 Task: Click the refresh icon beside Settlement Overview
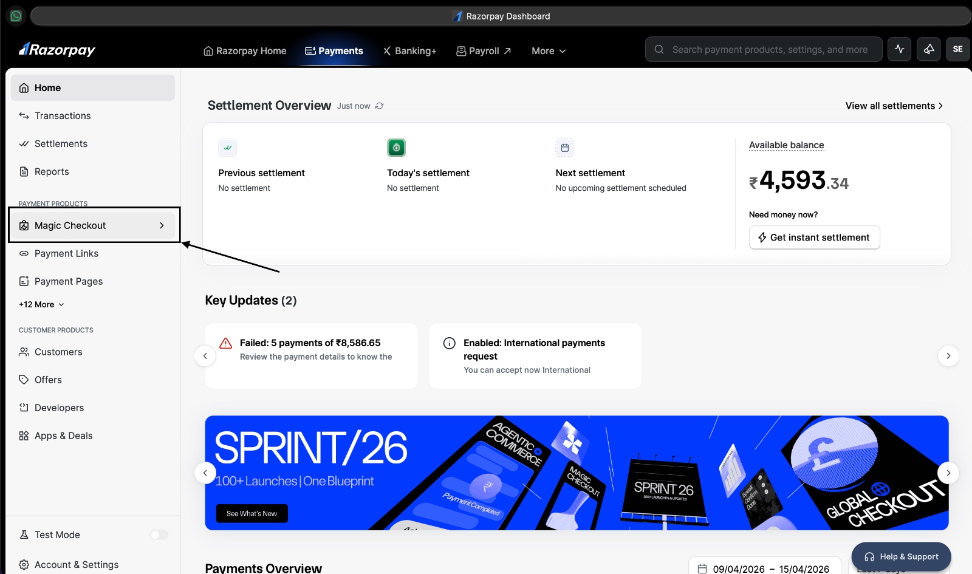coord(380,106)
